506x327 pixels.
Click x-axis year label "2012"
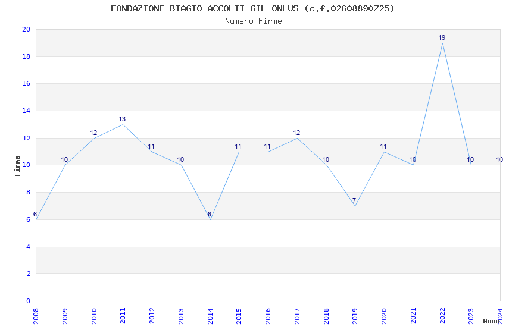point(152,316)
